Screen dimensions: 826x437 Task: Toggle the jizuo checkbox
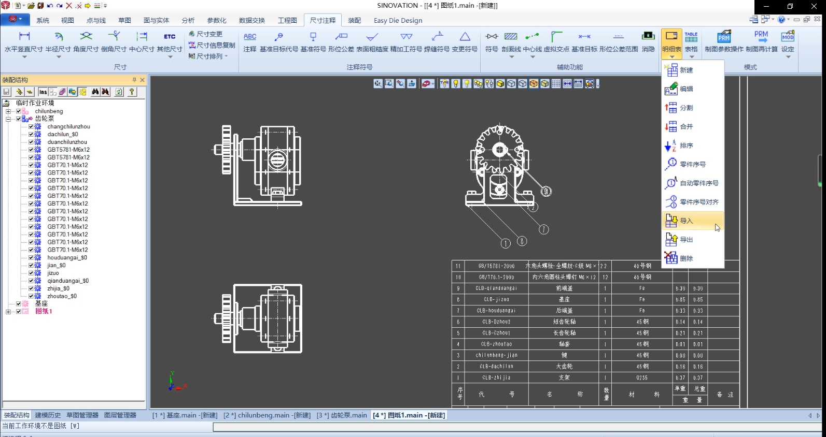pyautogui.click(x=31, y=273)
